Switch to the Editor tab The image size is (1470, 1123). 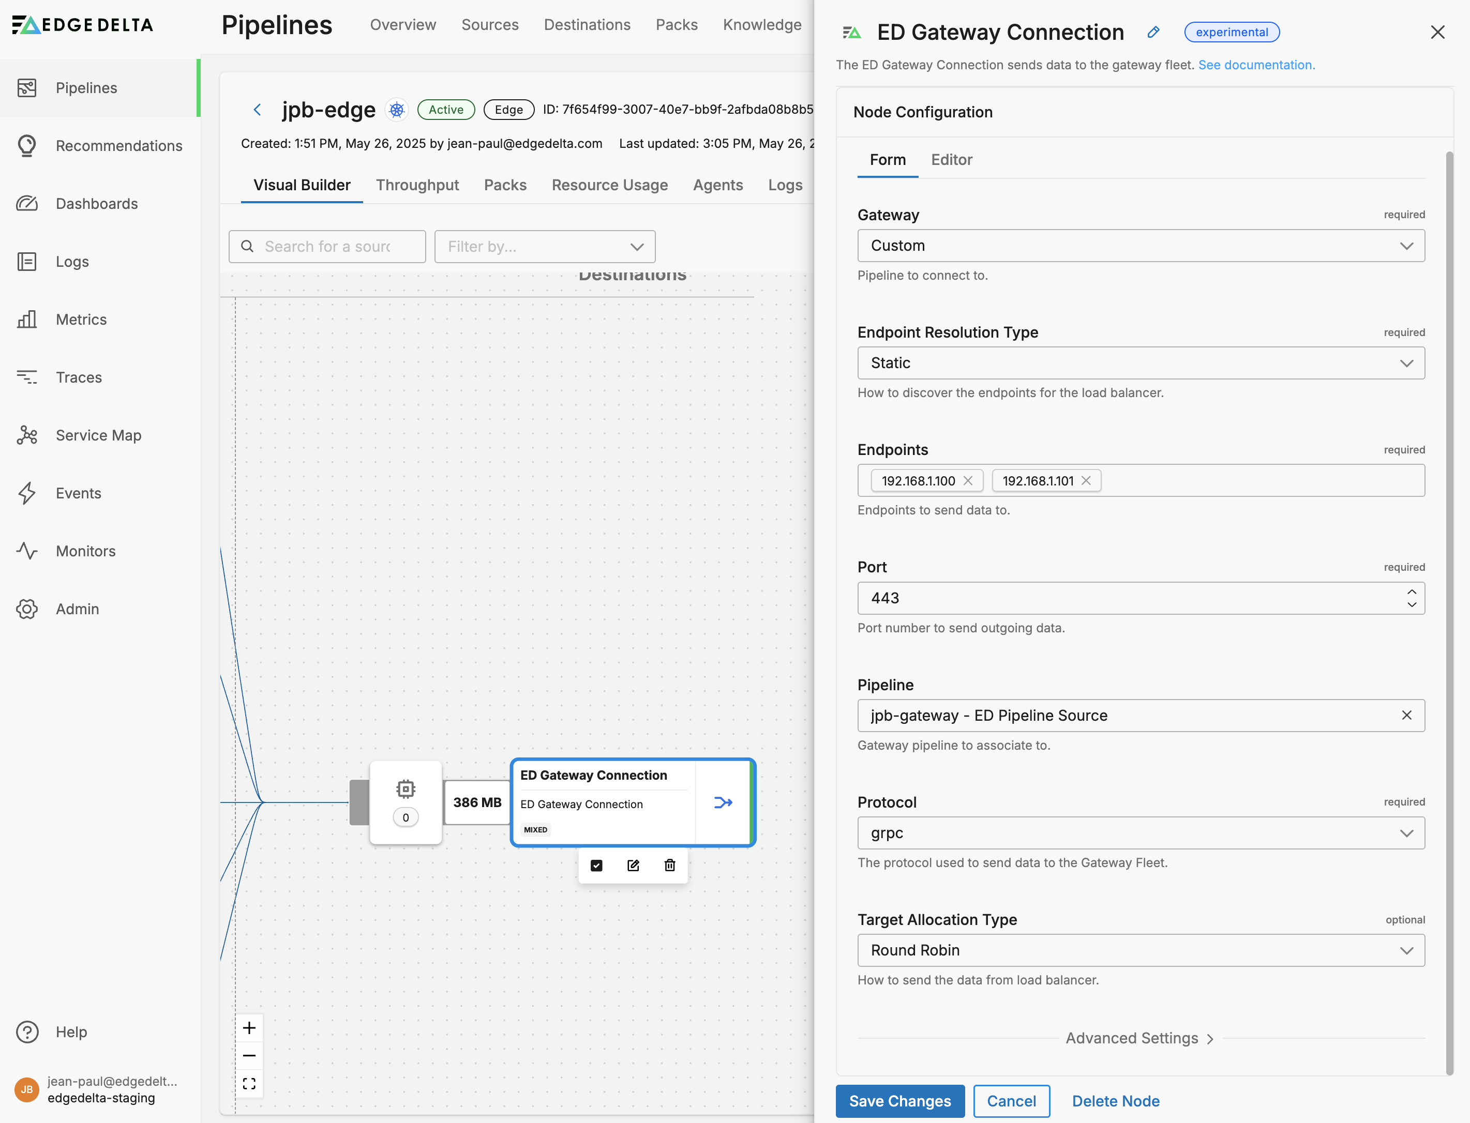(951, 160)
